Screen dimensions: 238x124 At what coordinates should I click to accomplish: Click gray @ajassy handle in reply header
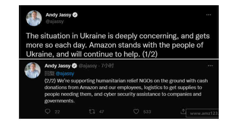tap(88, 66)
